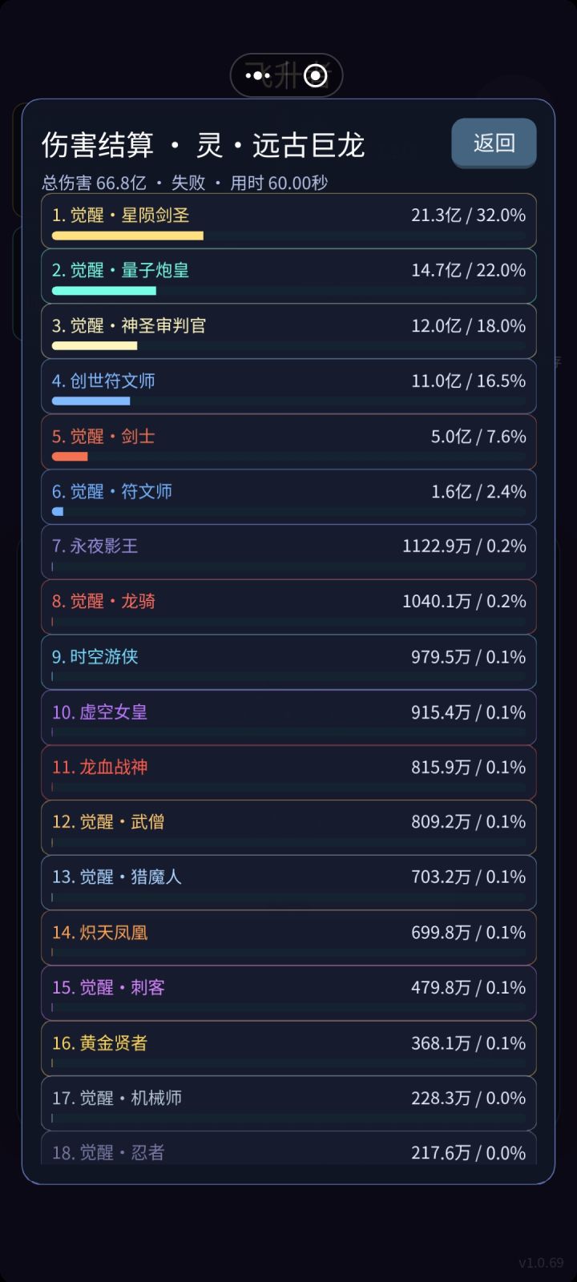
Task: Select the 觉醒·量子炮皇 damage row
Action: pyautogui.click(x=288, y=276)
